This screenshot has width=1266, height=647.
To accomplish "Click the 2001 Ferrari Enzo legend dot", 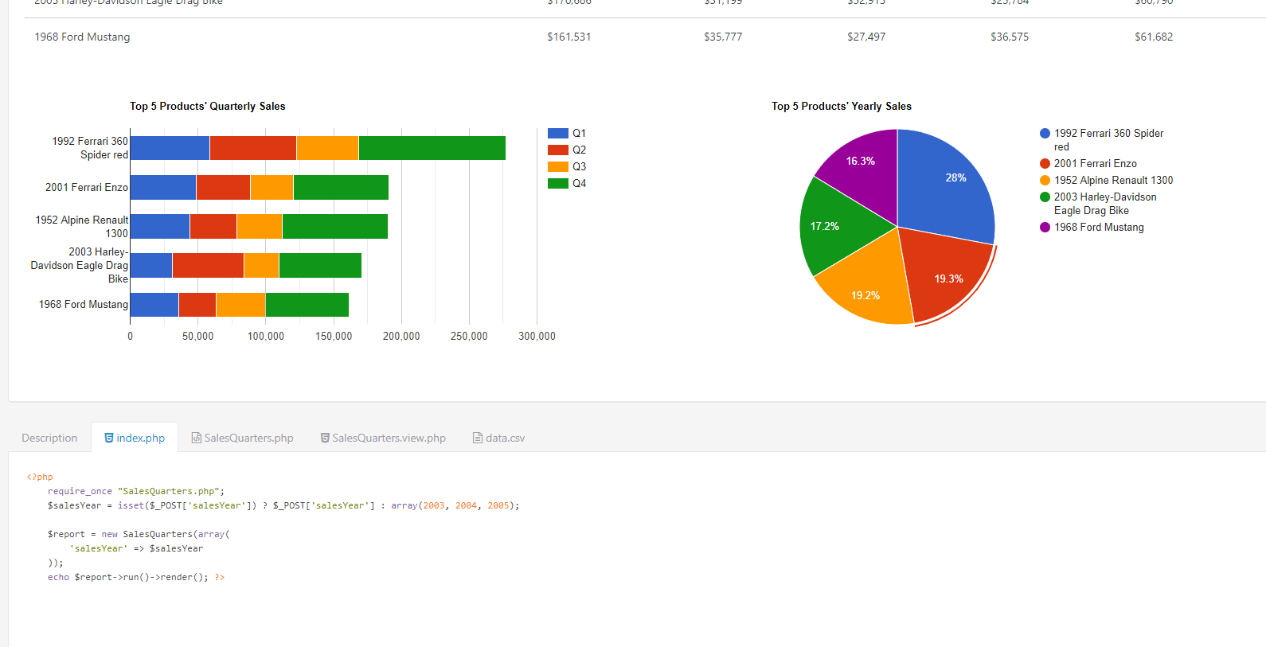I will coord(1045,164).
